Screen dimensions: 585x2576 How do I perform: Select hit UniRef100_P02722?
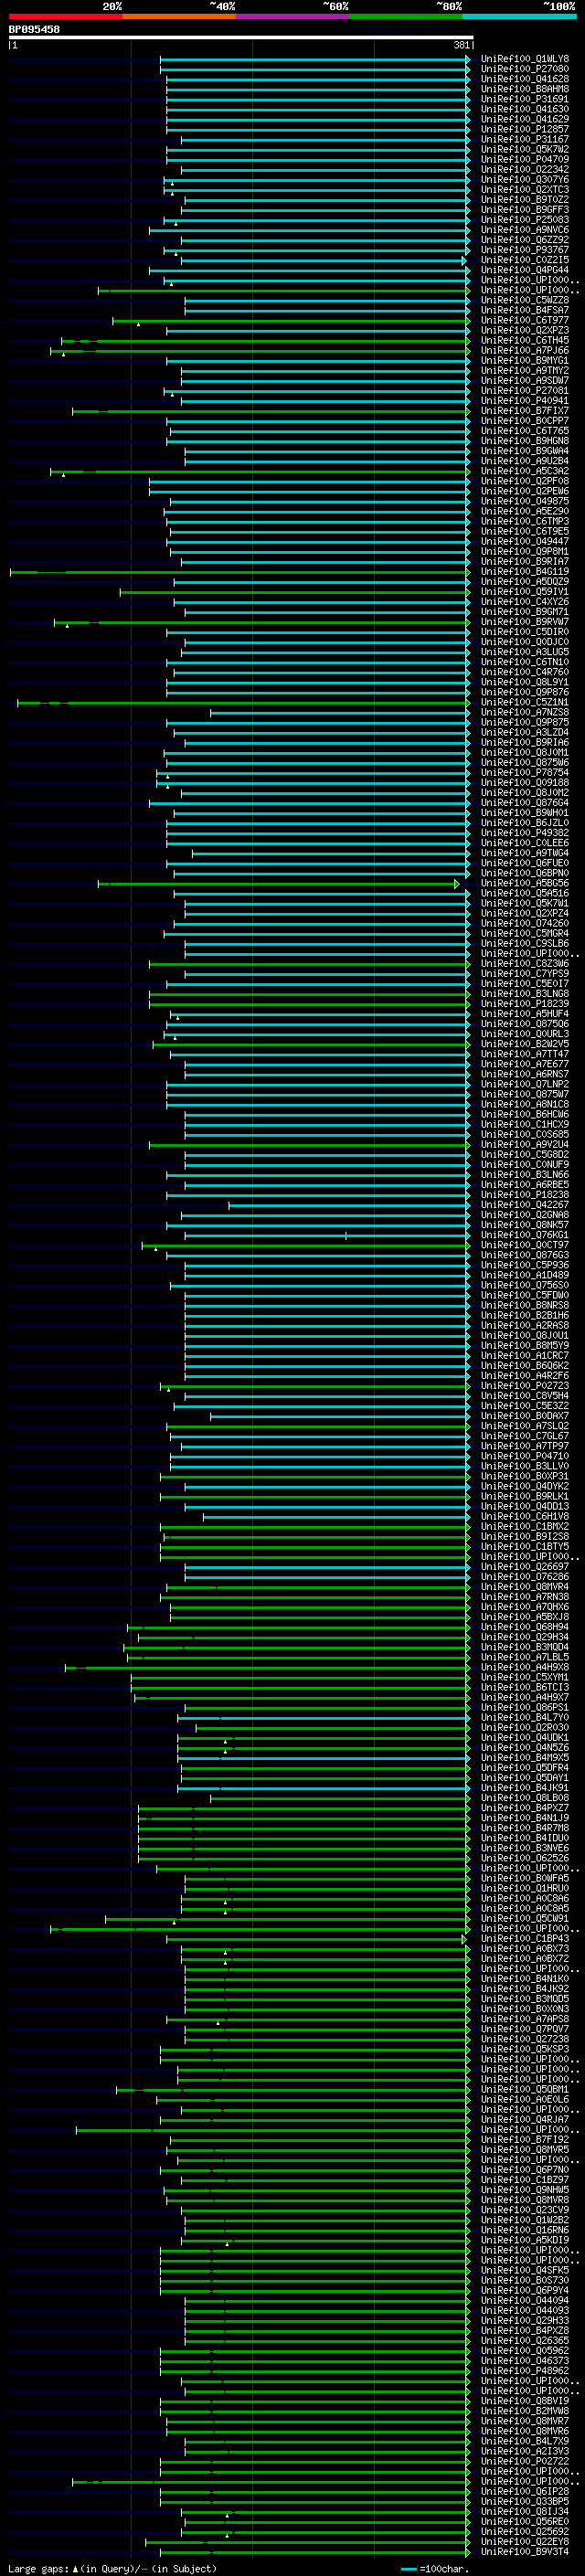pos(524,2462)
